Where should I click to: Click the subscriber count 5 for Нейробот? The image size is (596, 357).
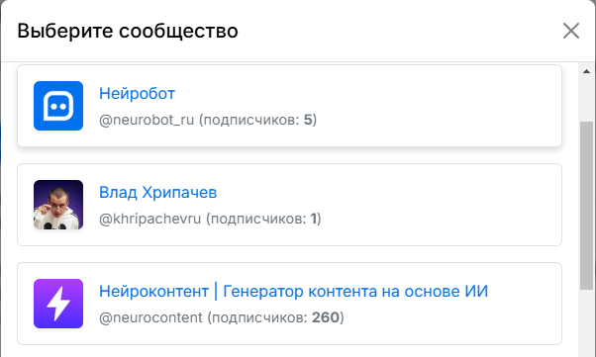(308, 120)
